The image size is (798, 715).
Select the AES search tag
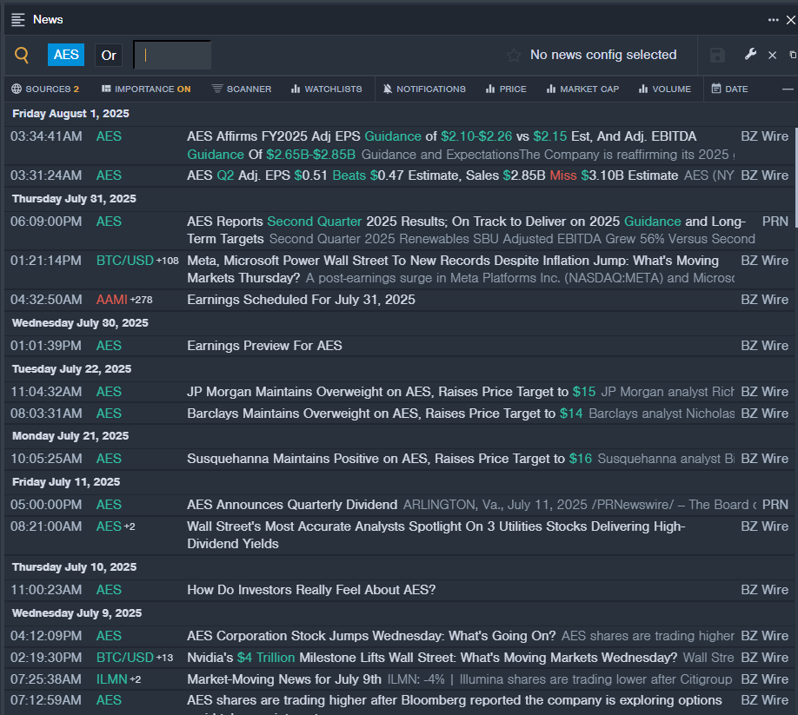[66, 55]
